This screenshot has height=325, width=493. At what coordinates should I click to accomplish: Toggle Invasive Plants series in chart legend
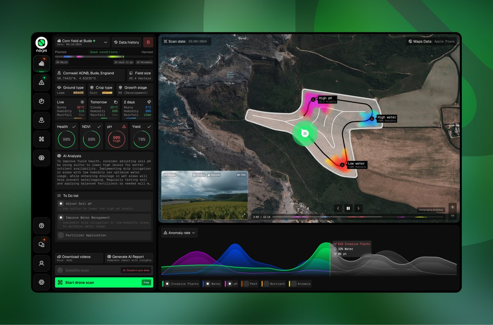click(167, 284)
